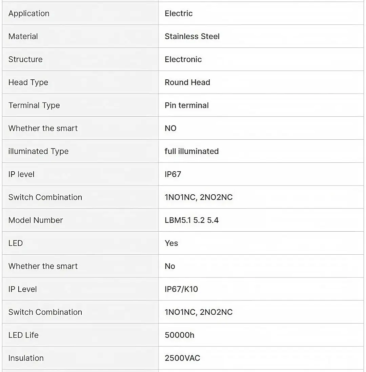366x372 pixels.
Task: Select the uppercase NO smart value
Action: tap(170, 128)
